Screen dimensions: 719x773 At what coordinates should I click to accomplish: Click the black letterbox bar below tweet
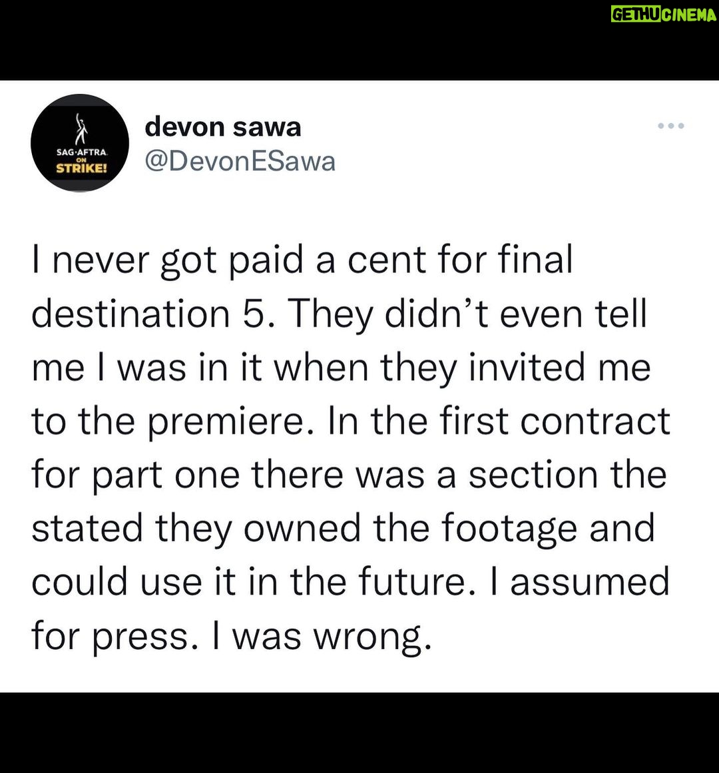point(359,732)
